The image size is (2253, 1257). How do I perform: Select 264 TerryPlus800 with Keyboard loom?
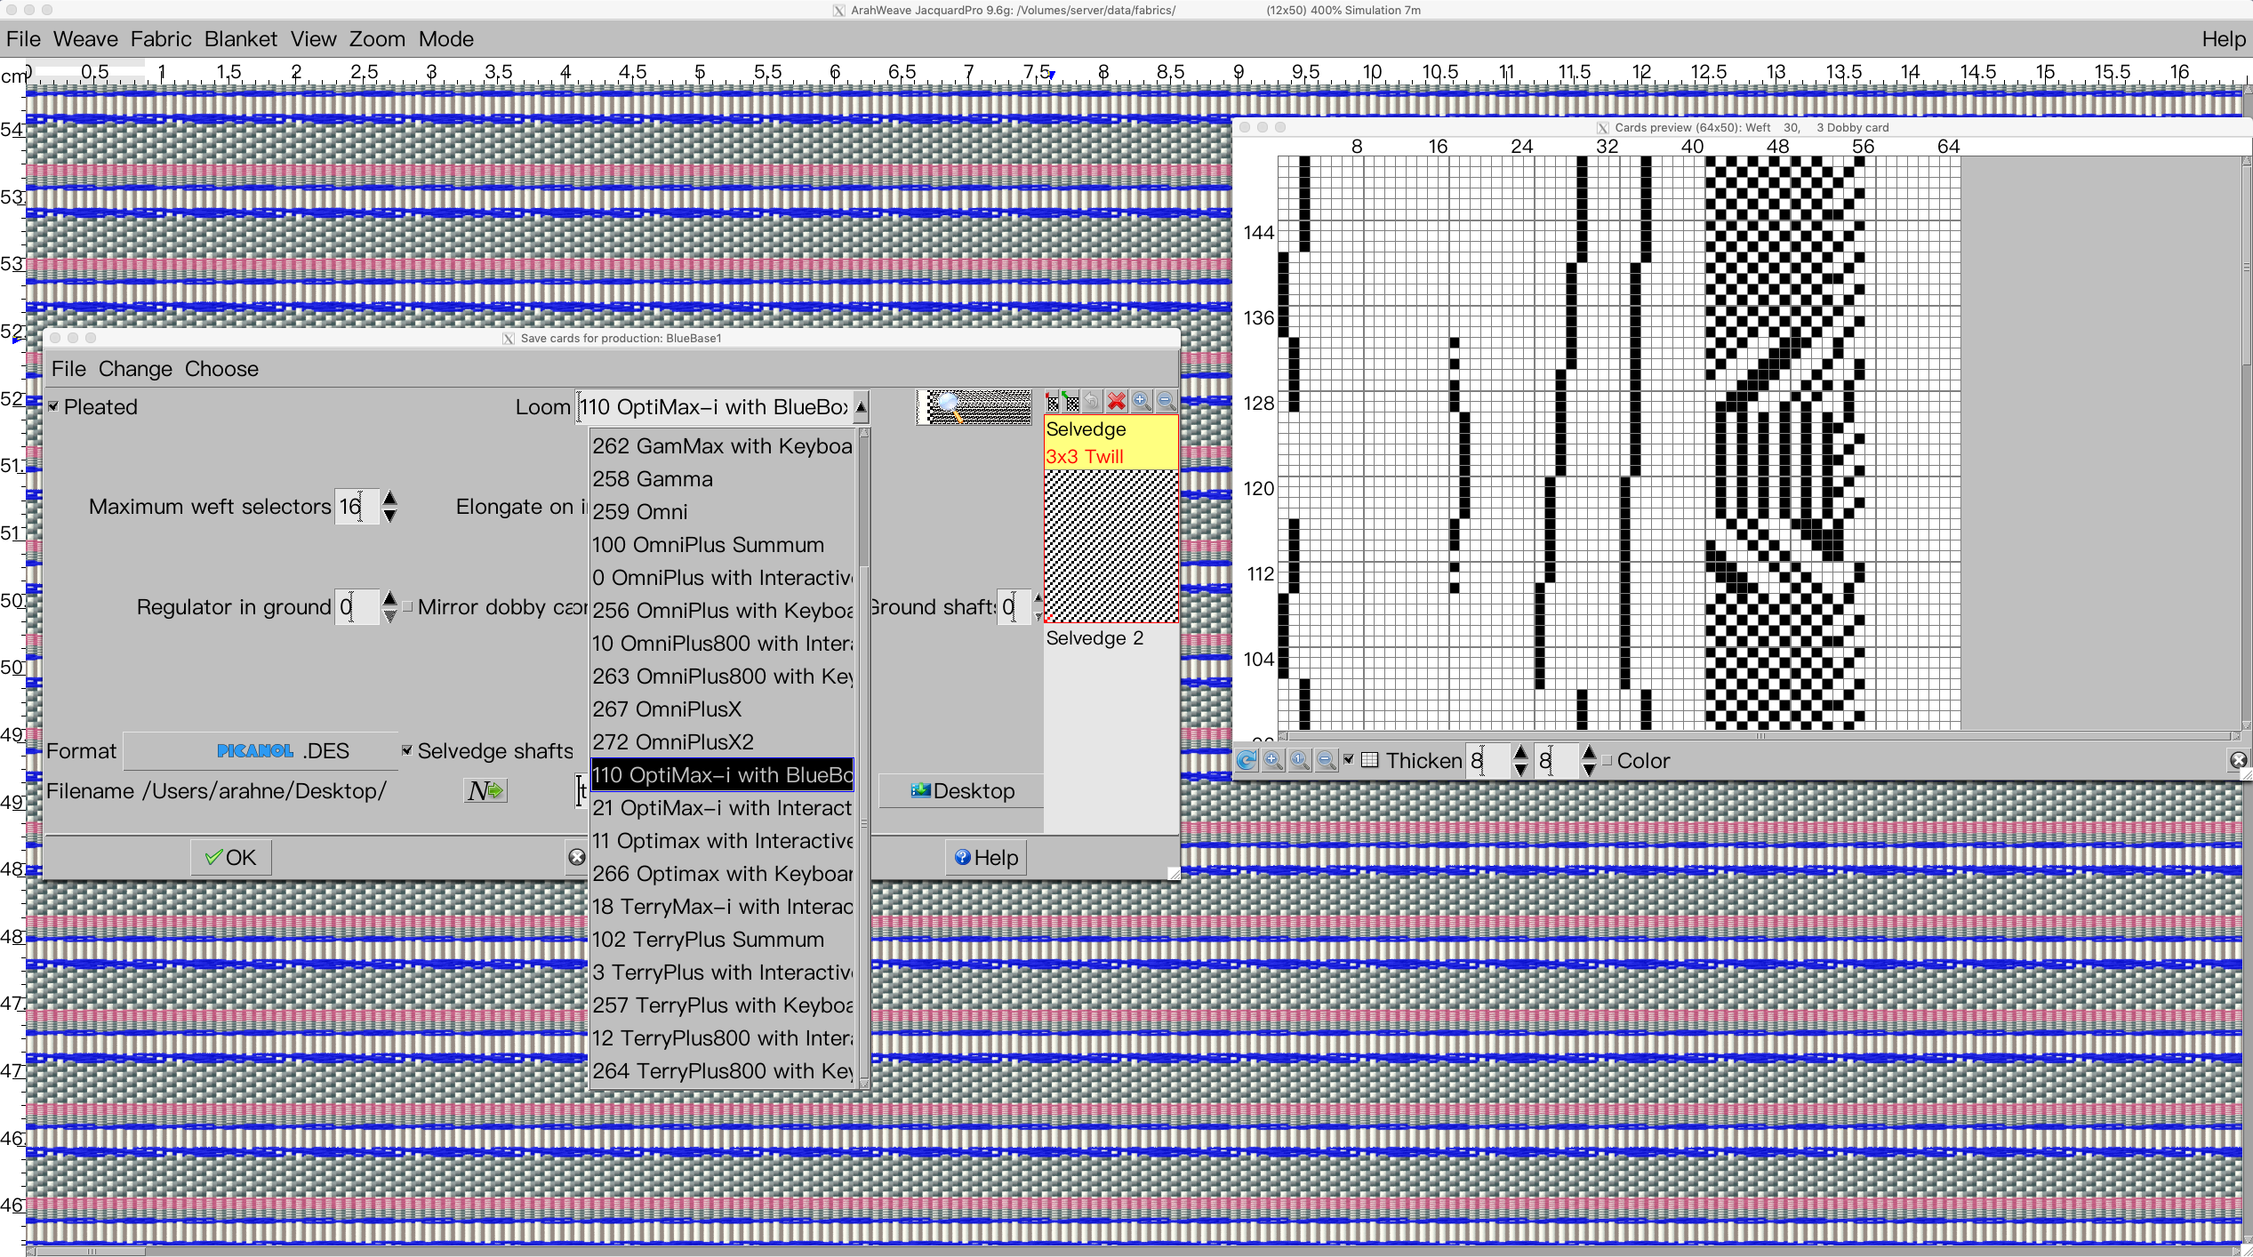722,1070
